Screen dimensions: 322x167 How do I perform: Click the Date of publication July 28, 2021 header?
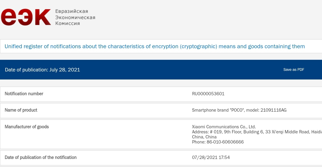click(42, 70)
